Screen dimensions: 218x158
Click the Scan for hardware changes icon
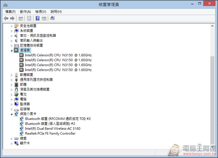pyautogui.click(x=52, y=18)
